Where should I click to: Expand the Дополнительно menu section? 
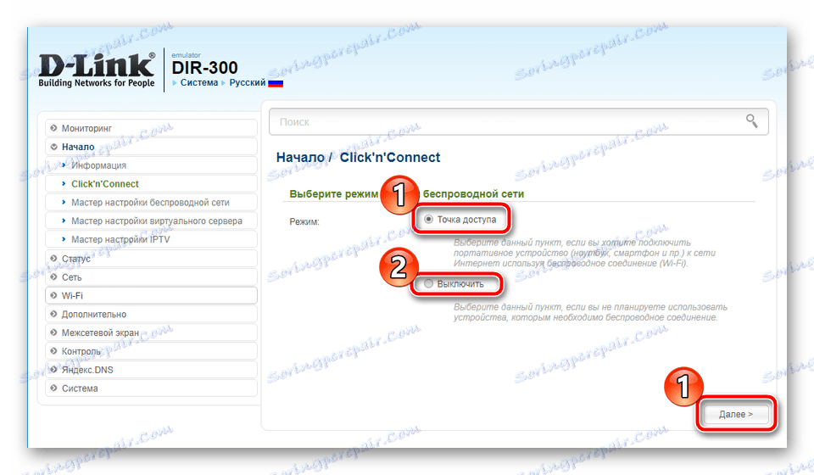point(152,314)
